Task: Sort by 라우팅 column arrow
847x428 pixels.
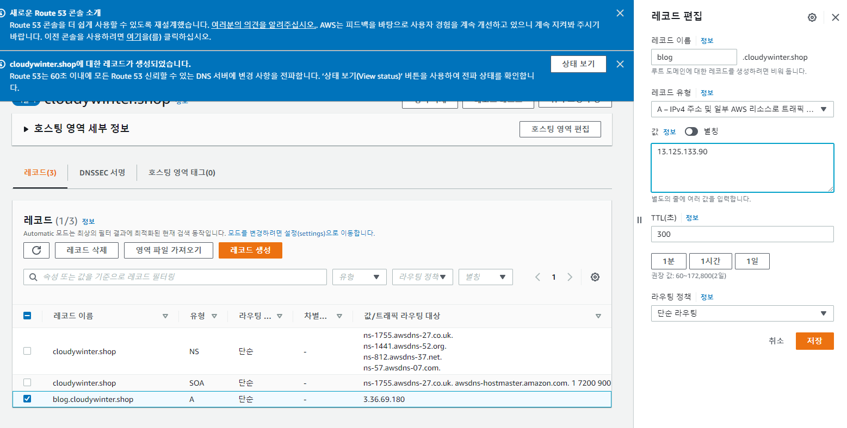Action: pos(280,316)
